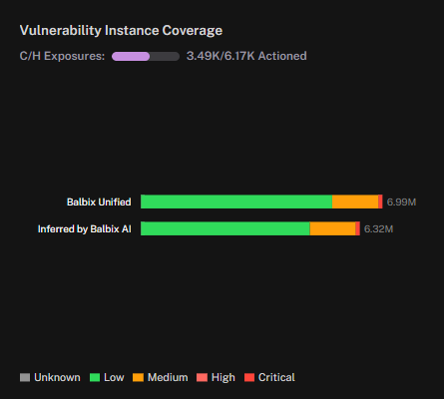Open the Balbix Unified row label
This screenshot has width=444, height=399.
pos(99,201)
